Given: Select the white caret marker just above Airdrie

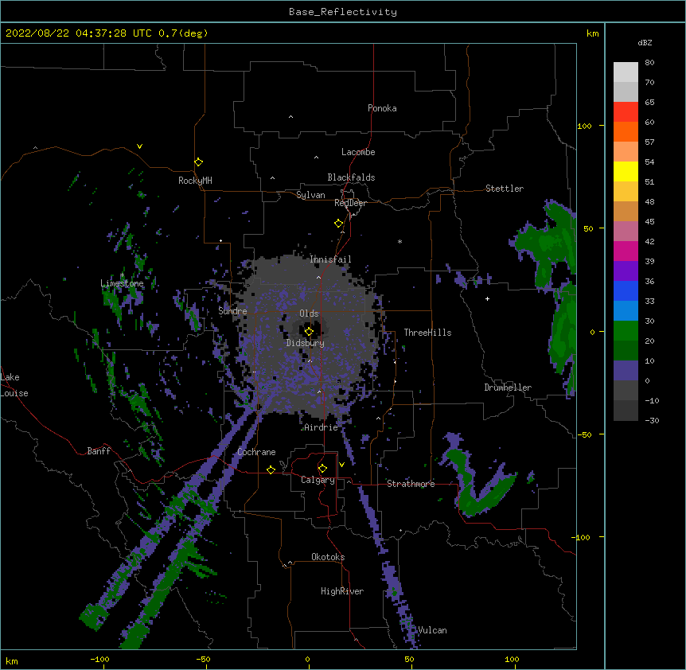Looking at the screenshot, I should (x=319, y=391).
